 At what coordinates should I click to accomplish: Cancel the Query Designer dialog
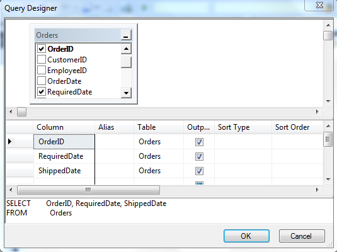click(302, 236)
